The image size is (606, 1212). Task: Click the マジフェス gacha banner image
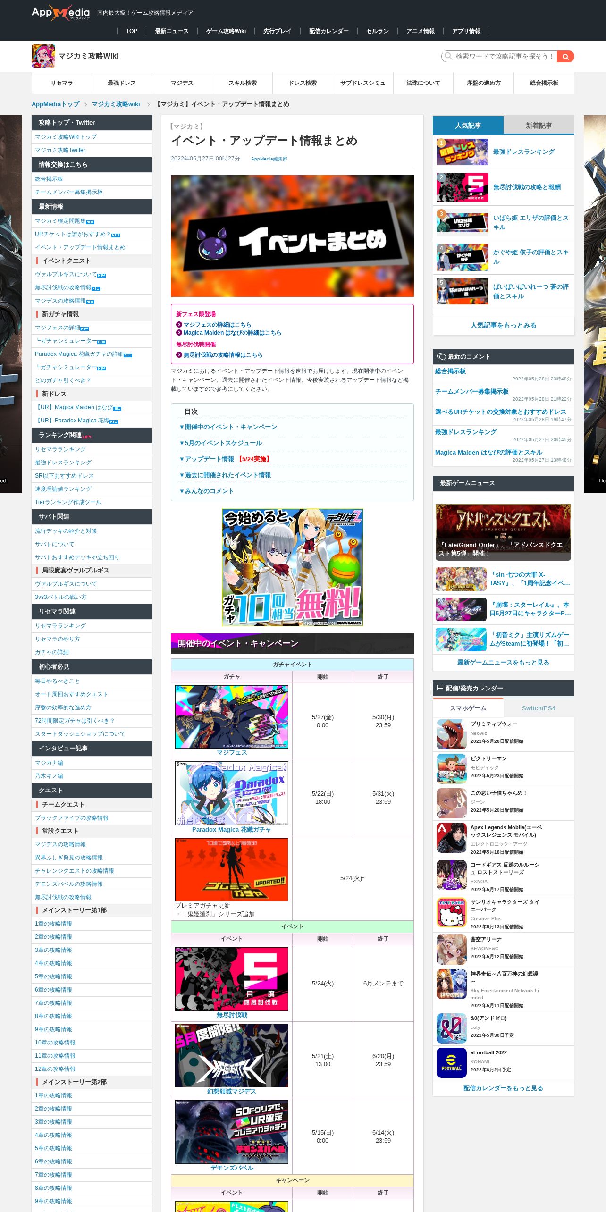pos(232,717)
